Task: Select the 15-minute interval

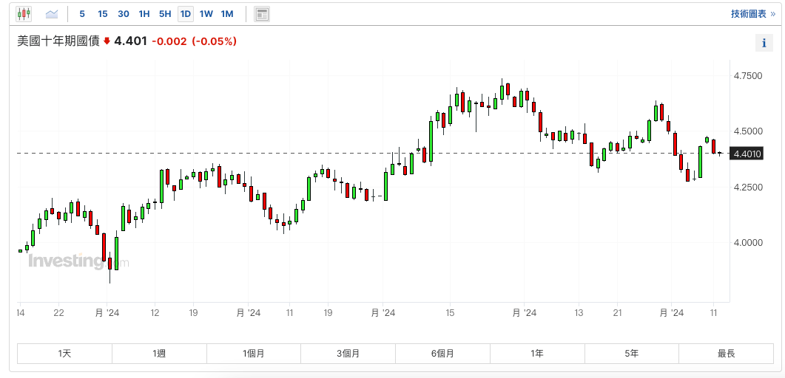Action: tap(103, 13)
